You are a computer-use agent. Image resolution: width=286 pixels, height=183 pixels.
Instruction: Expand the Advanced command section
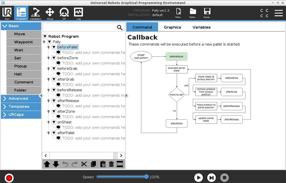click(x=21, y=98)
